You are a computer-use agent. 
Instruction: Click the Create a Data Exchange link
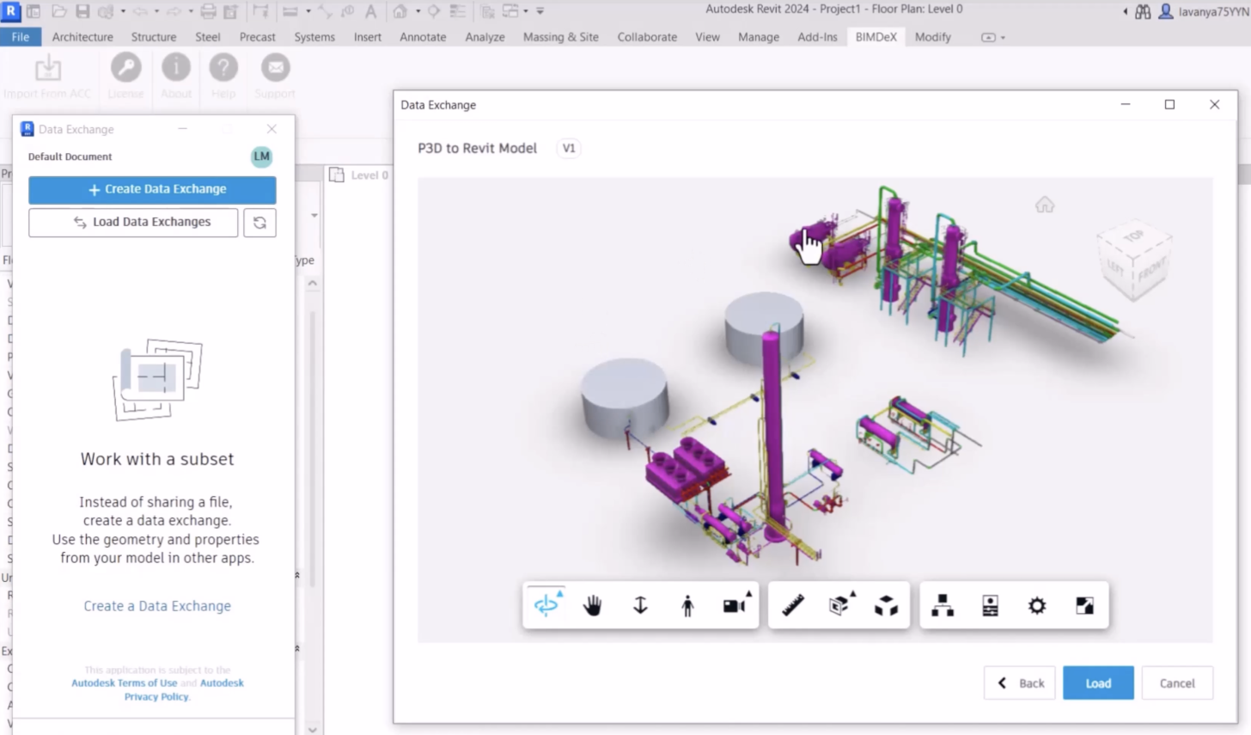(157, 606)
